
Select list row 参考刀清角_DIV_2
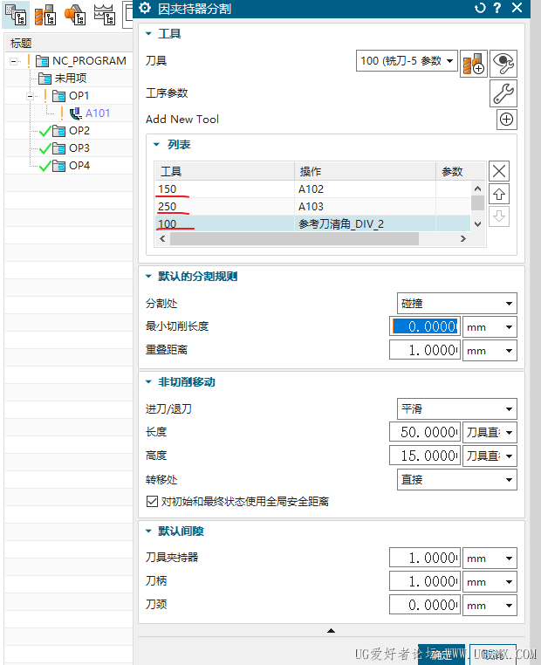[x=312, y=224]
